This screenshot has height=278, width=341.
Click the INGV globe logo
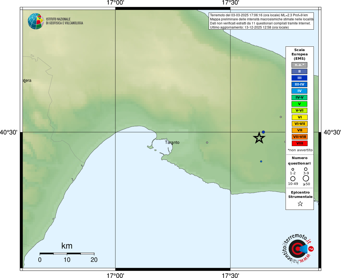tap(36, 21)
